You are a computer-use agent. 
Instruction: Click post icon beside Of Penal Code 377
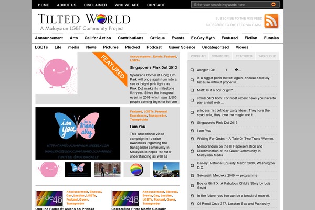tap(192, 204)
